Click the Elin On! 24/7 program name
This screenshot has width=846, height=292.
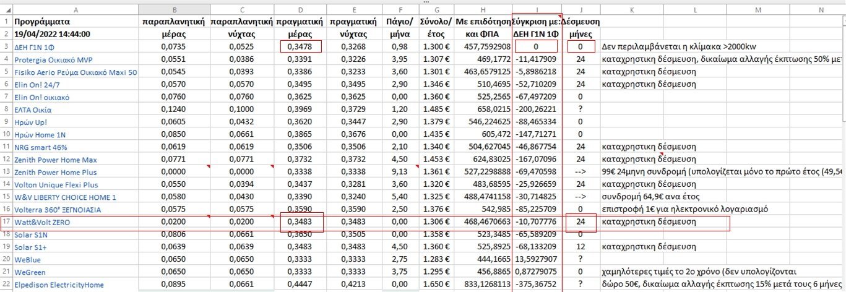click(x=37, y=84)
